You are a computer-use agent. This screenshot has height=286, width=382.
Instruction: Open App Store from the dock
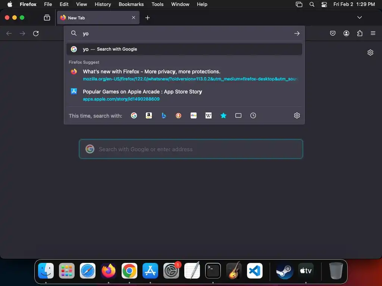point(150,270)
